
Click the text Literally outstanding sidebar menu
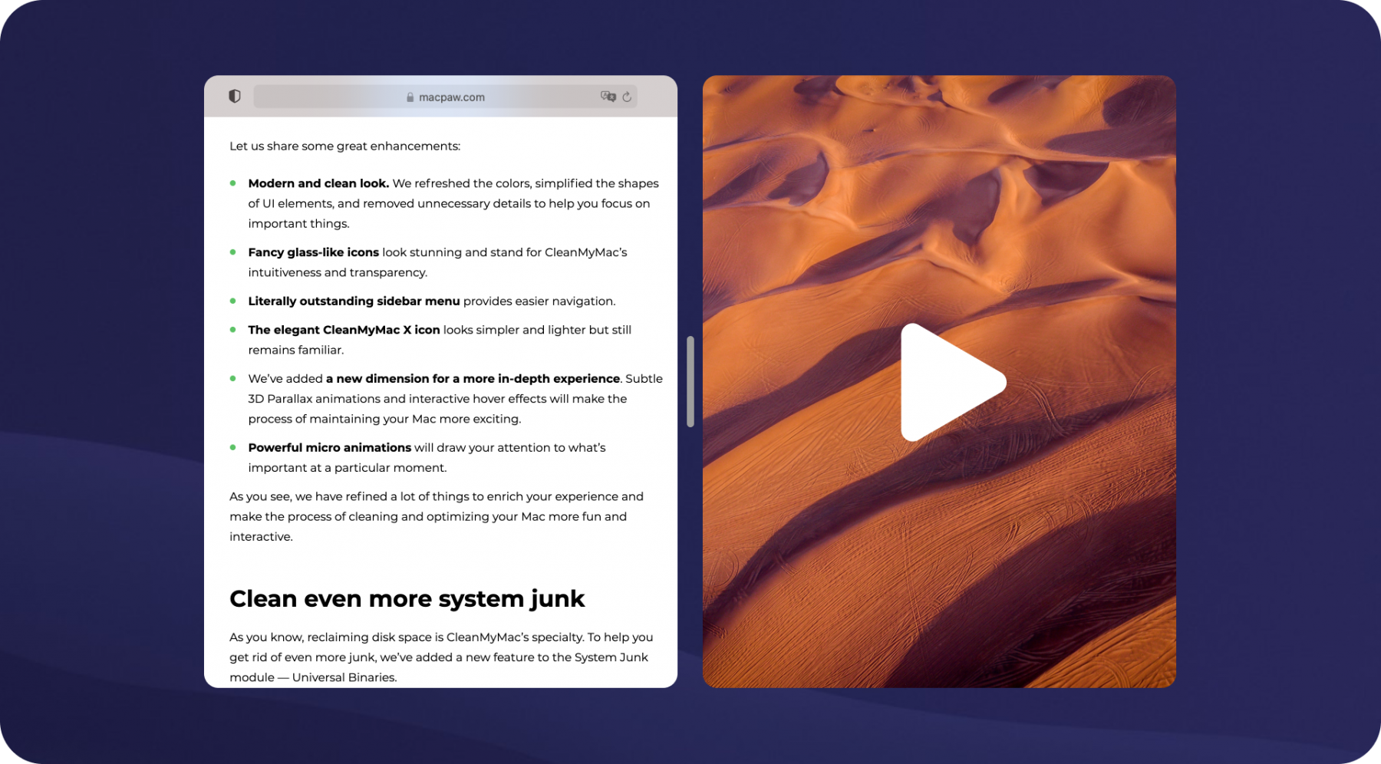(x=354, y=301)
